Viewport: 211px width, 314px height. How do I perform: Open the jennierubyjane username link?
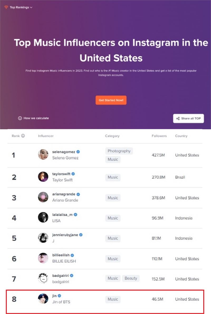coord(65,235)
